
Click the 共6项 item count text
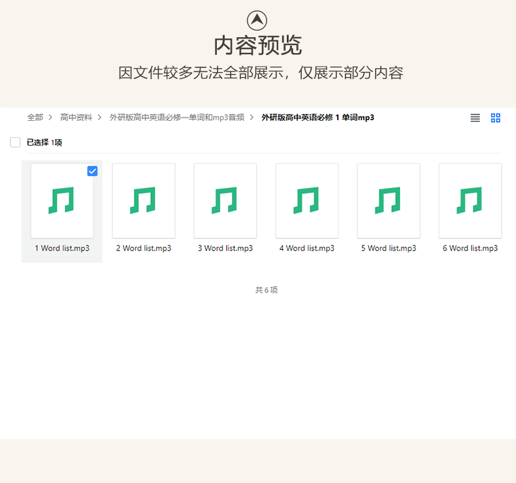(x=266, y=290)
